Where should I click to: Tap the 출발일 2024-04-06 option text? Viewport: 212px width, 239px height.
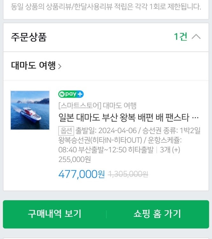click(x=106, y=131)
